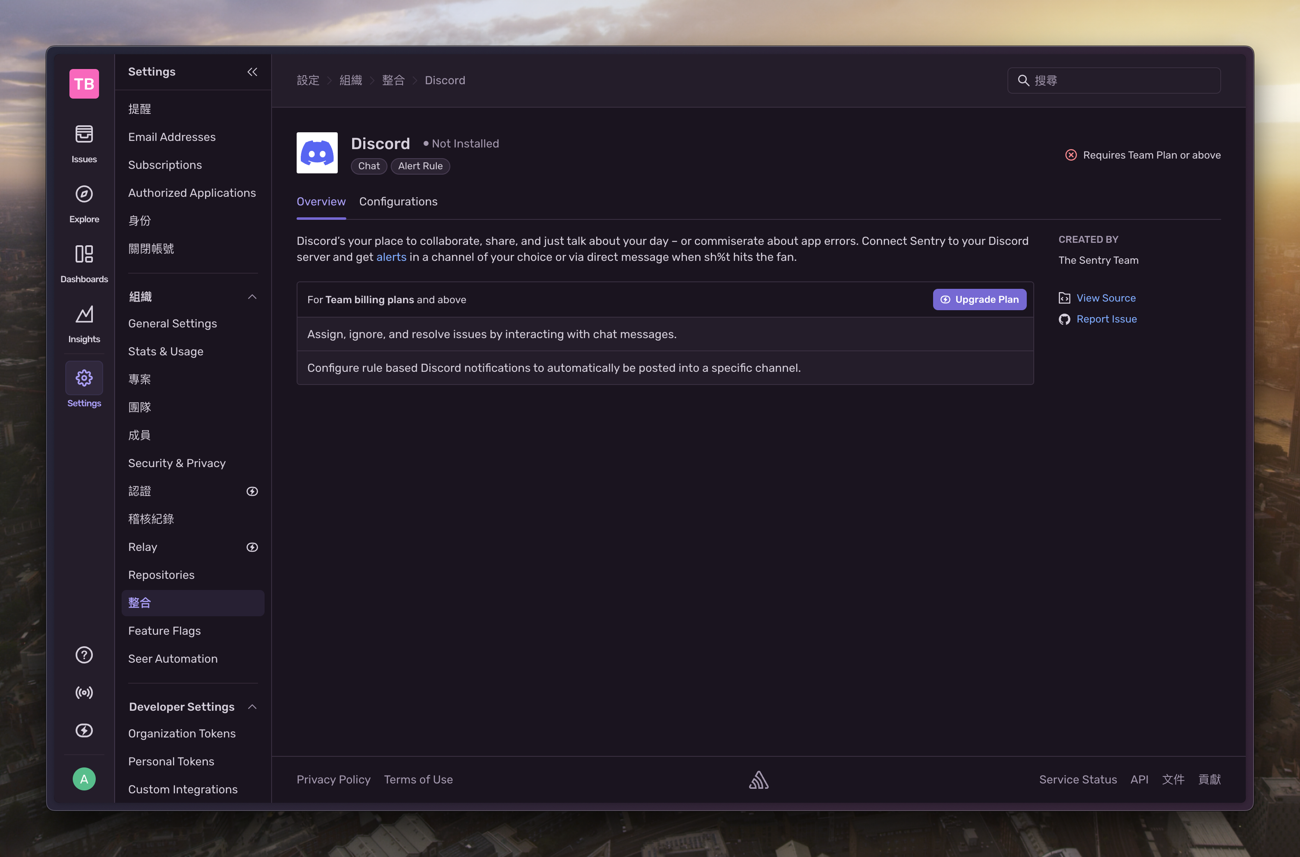Screen dimensions: 1300x857
Task: Click the Report Issue link
Action: pyautogui.click(x=1106, y=319)
